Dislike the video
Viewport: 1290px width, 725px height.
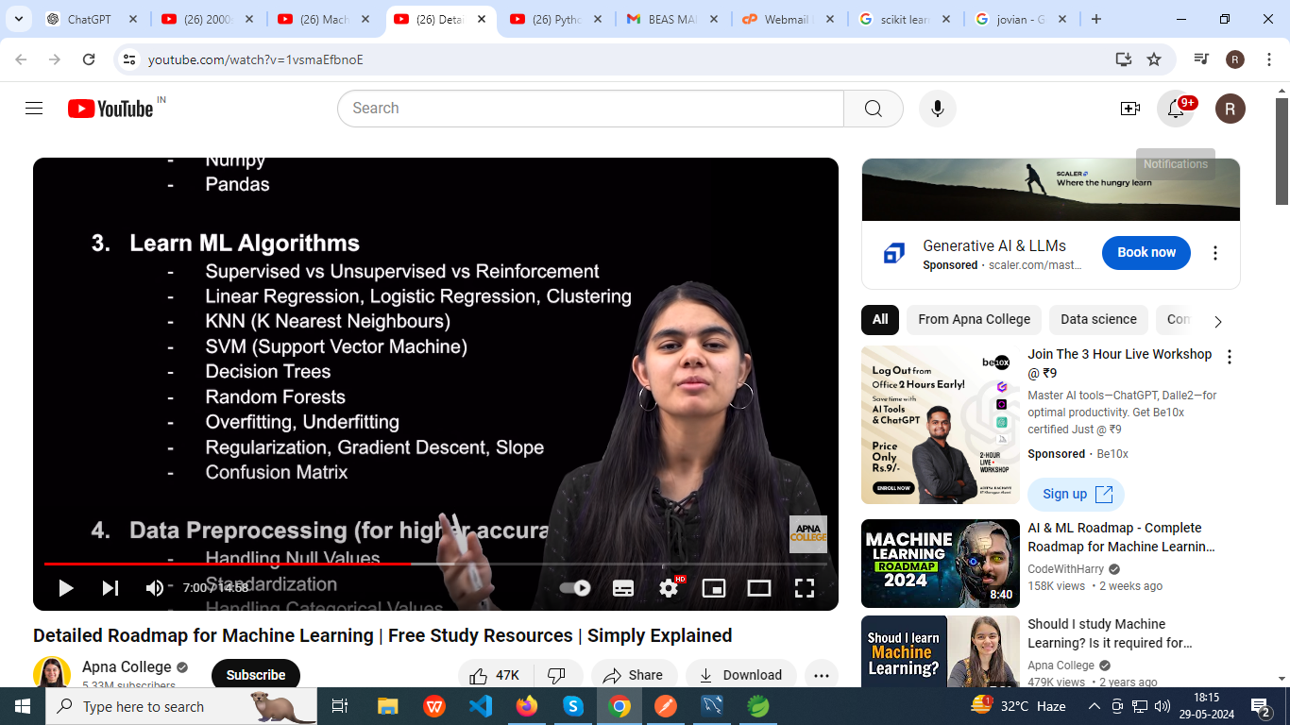557,675
